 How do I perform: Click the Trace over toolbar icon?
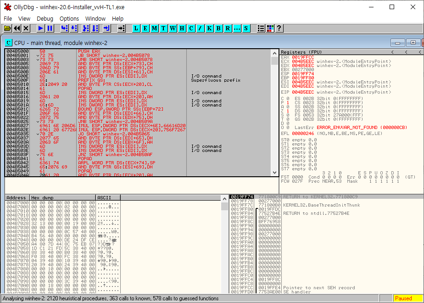(95, 28)
